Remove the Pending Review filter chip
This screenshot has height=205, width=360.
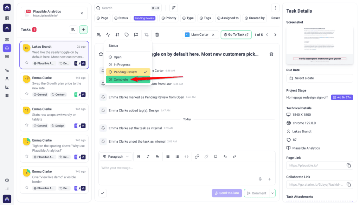[x=144, y=18]
